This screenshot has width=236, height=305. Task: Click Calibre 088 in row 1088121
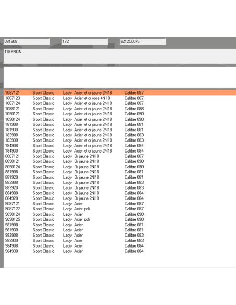click(x=134, y=109)
